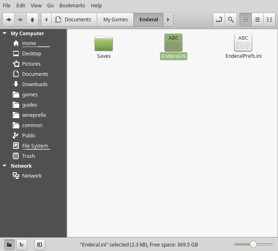This screenshot has height=251, width=278.
Task: Jump to Documents in the path bar
Action: (74, 20)
